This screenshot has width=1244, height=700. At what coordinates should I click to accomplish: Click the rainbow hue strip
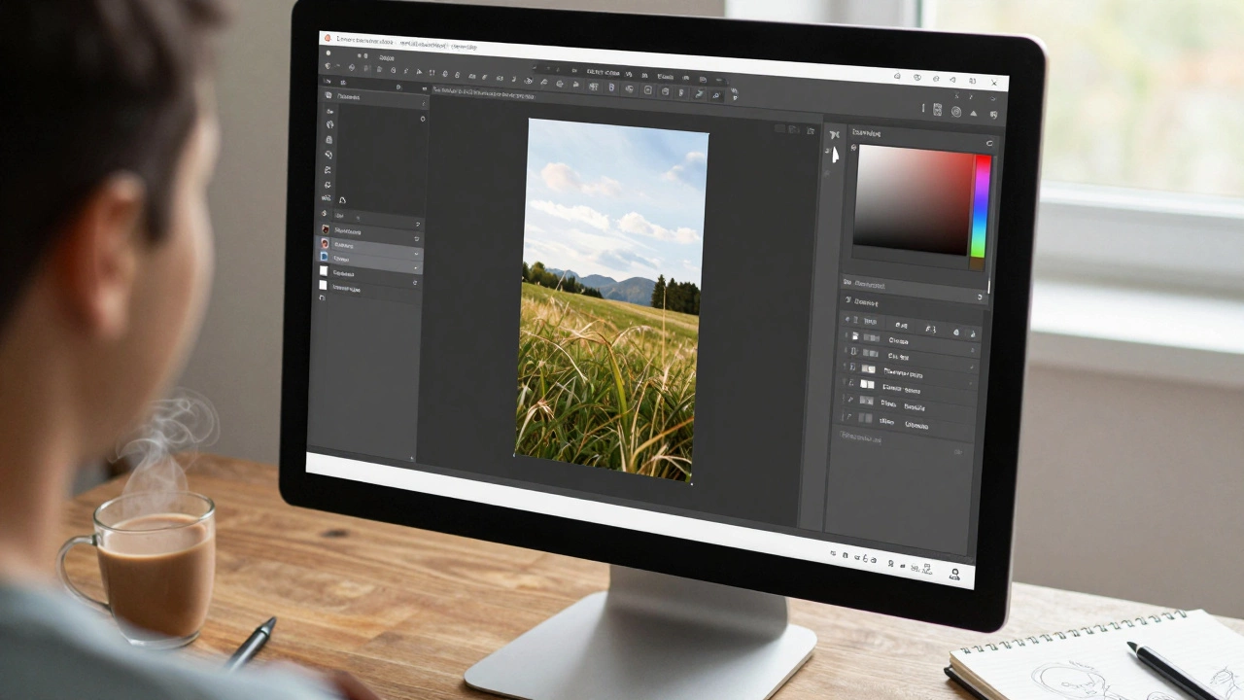(x=982, y=205)
